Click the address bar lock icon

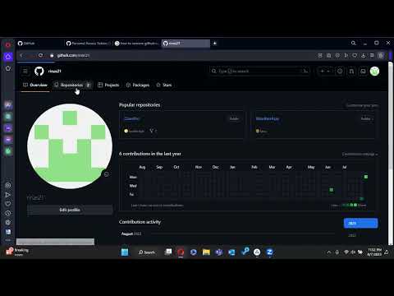52,55
